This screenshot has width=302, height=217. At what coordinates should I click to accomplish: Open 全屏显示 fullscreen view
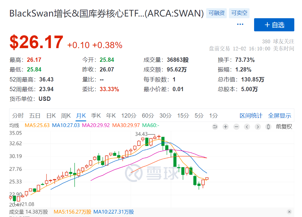[x=280, y=116]
